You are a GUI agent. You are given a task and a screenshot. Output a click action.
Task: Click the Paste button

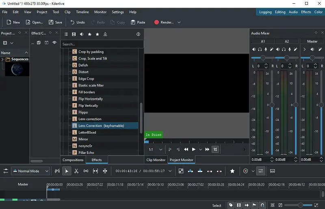pyautogui.click(x=138, y=22)
